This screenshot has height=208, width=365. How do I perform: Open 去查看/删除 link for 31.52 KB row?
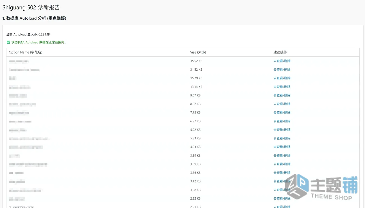coord(282,70)
